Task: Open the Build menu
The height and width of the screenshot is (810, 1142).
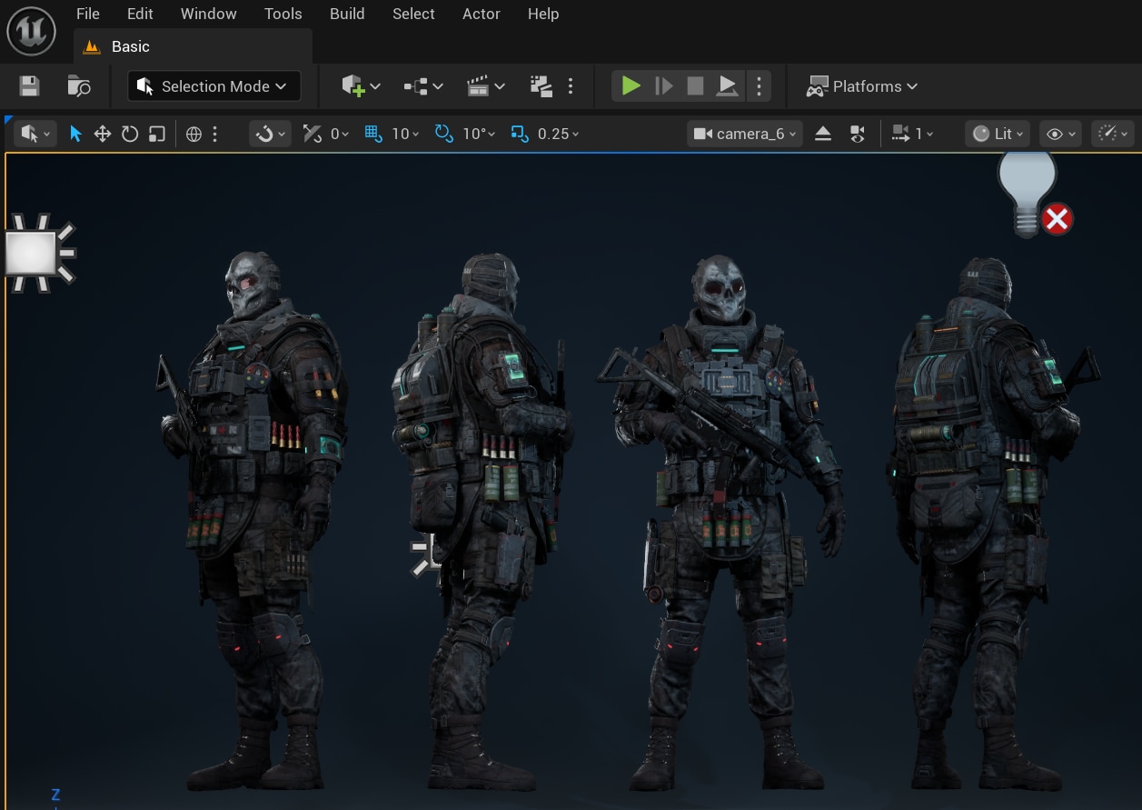Action: coord(347,14)
